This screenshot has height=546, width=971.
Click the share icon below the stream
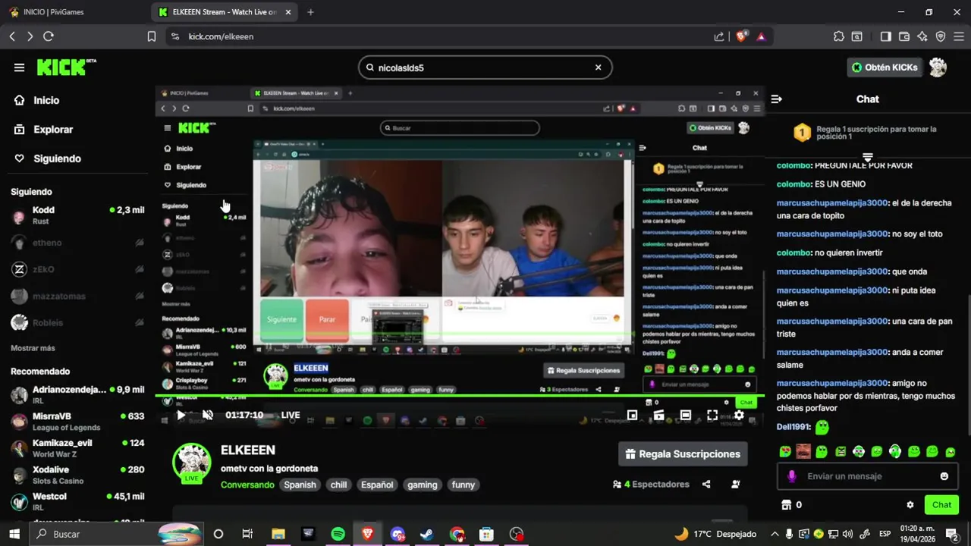pos(706,484)
